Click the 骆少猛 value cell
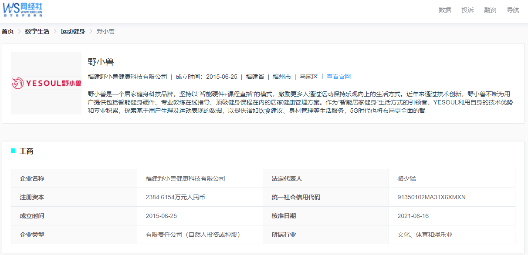Screen dimensions: 528x255 click(x=452, y=178)
